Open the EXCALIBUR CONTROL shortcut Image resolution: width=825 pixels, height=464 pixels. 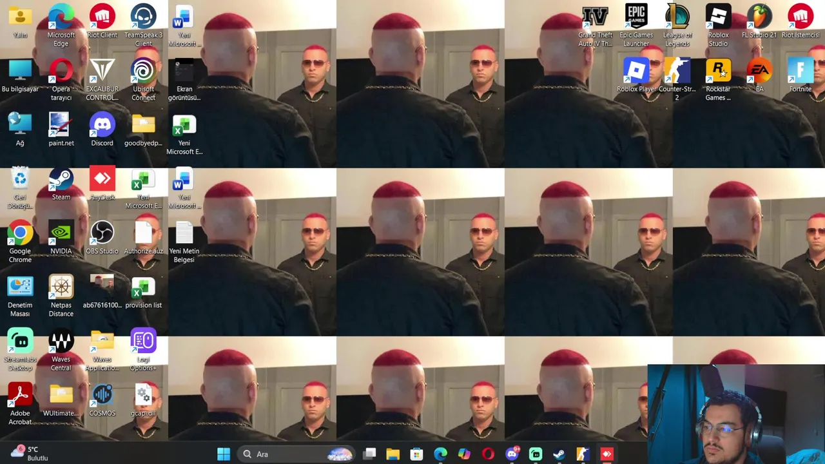(x=102, y=79)
